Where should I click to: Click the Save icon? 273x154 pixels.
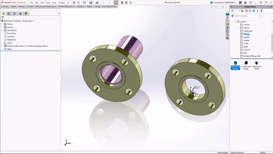pos(91,3)
